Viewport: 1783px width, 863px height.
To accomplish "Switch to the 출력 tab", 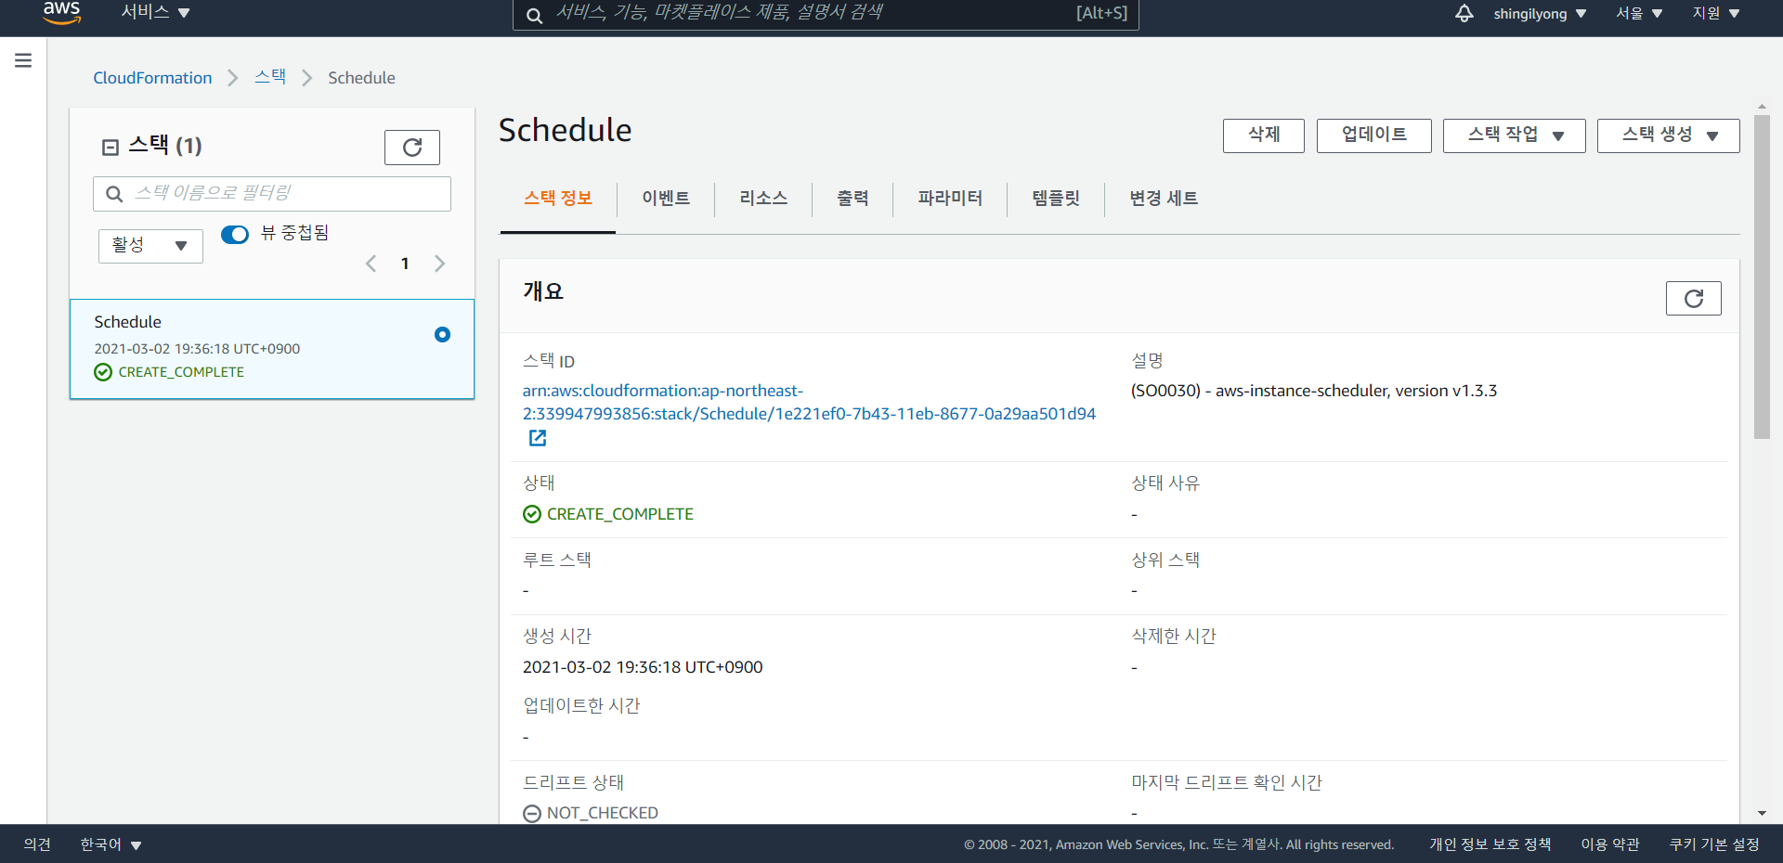I will click(852, 199).
